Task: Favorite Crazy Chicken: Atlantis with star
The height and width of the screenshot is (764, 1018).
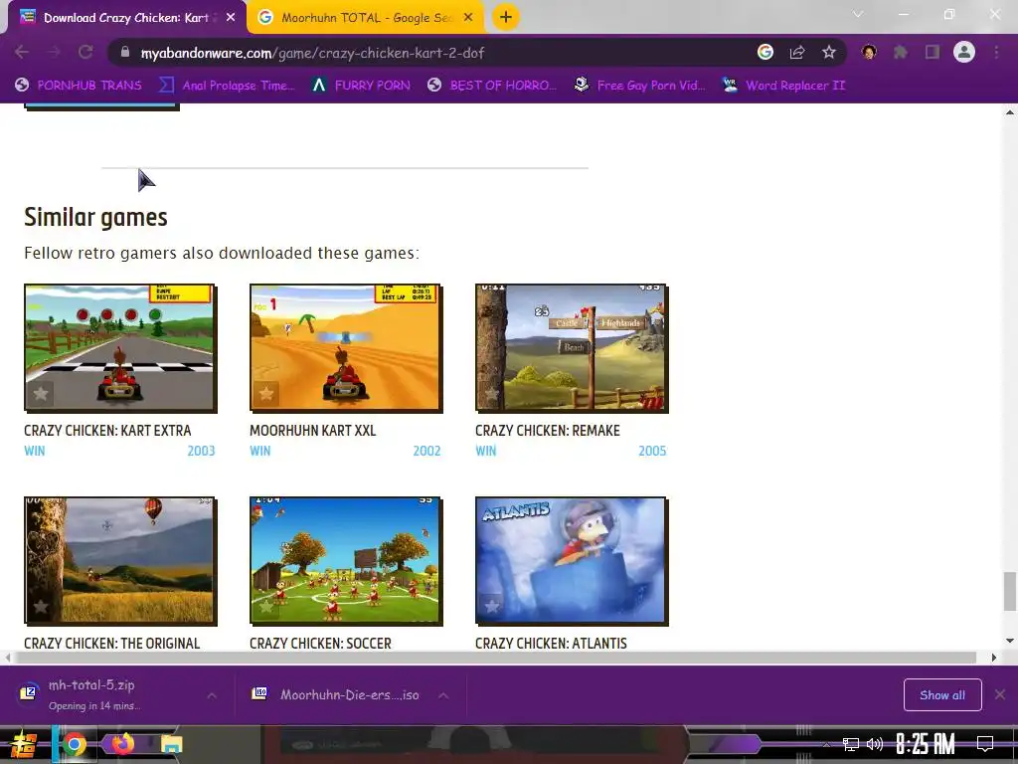Action: coord(491,607)
